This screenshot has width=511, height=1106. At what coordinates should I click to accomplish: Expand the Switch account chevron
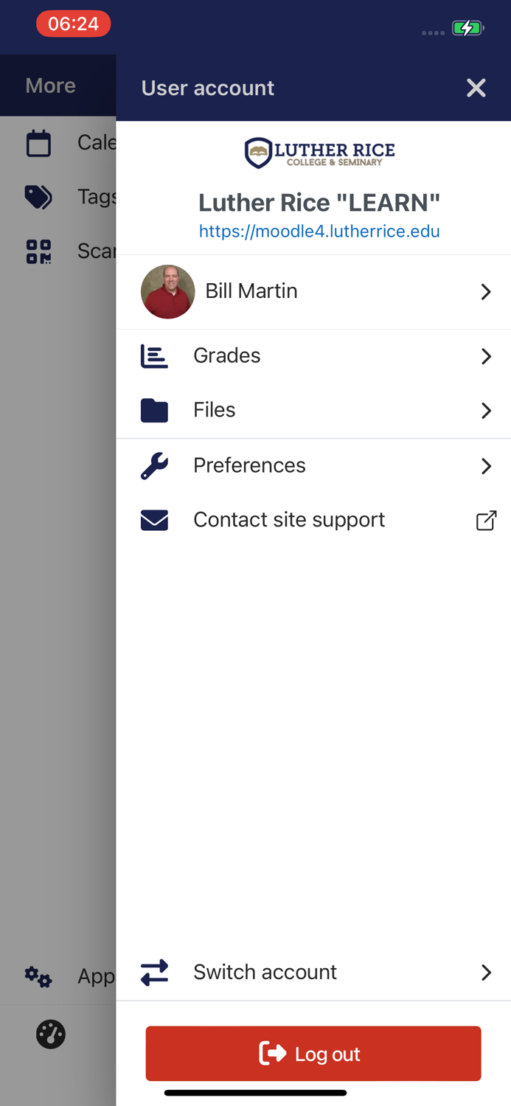pos(486,973)
